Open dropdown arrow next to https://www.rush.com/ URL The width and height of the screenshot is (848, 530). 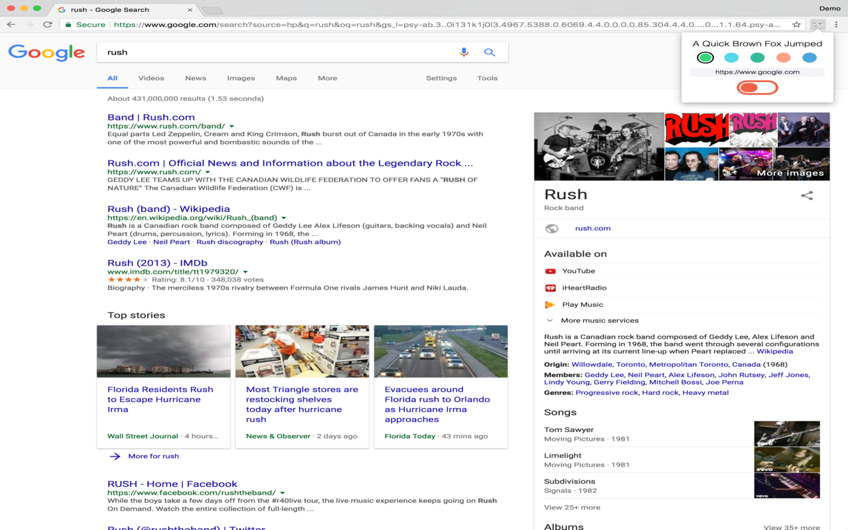tap(207, 172)
